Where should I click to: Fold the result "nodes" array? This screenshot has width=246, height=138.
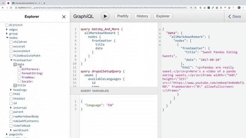coord(160,41)
